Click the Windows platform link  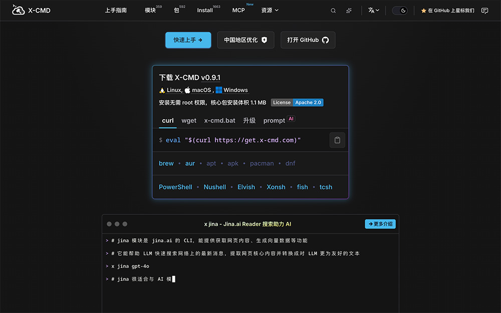pos(235,90)
